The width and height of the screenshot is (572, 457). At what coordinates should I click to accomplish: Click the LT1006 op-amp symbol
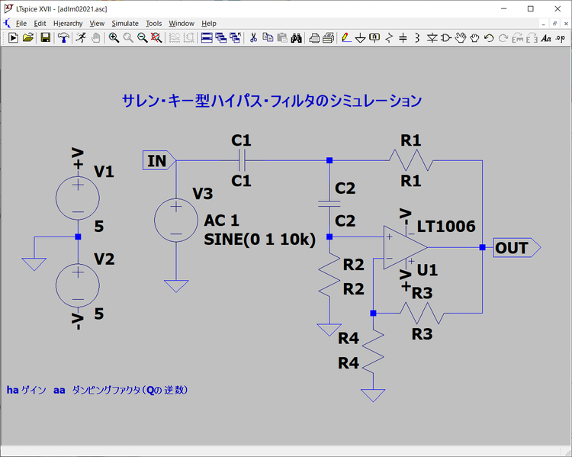click(x=404, y=247)
